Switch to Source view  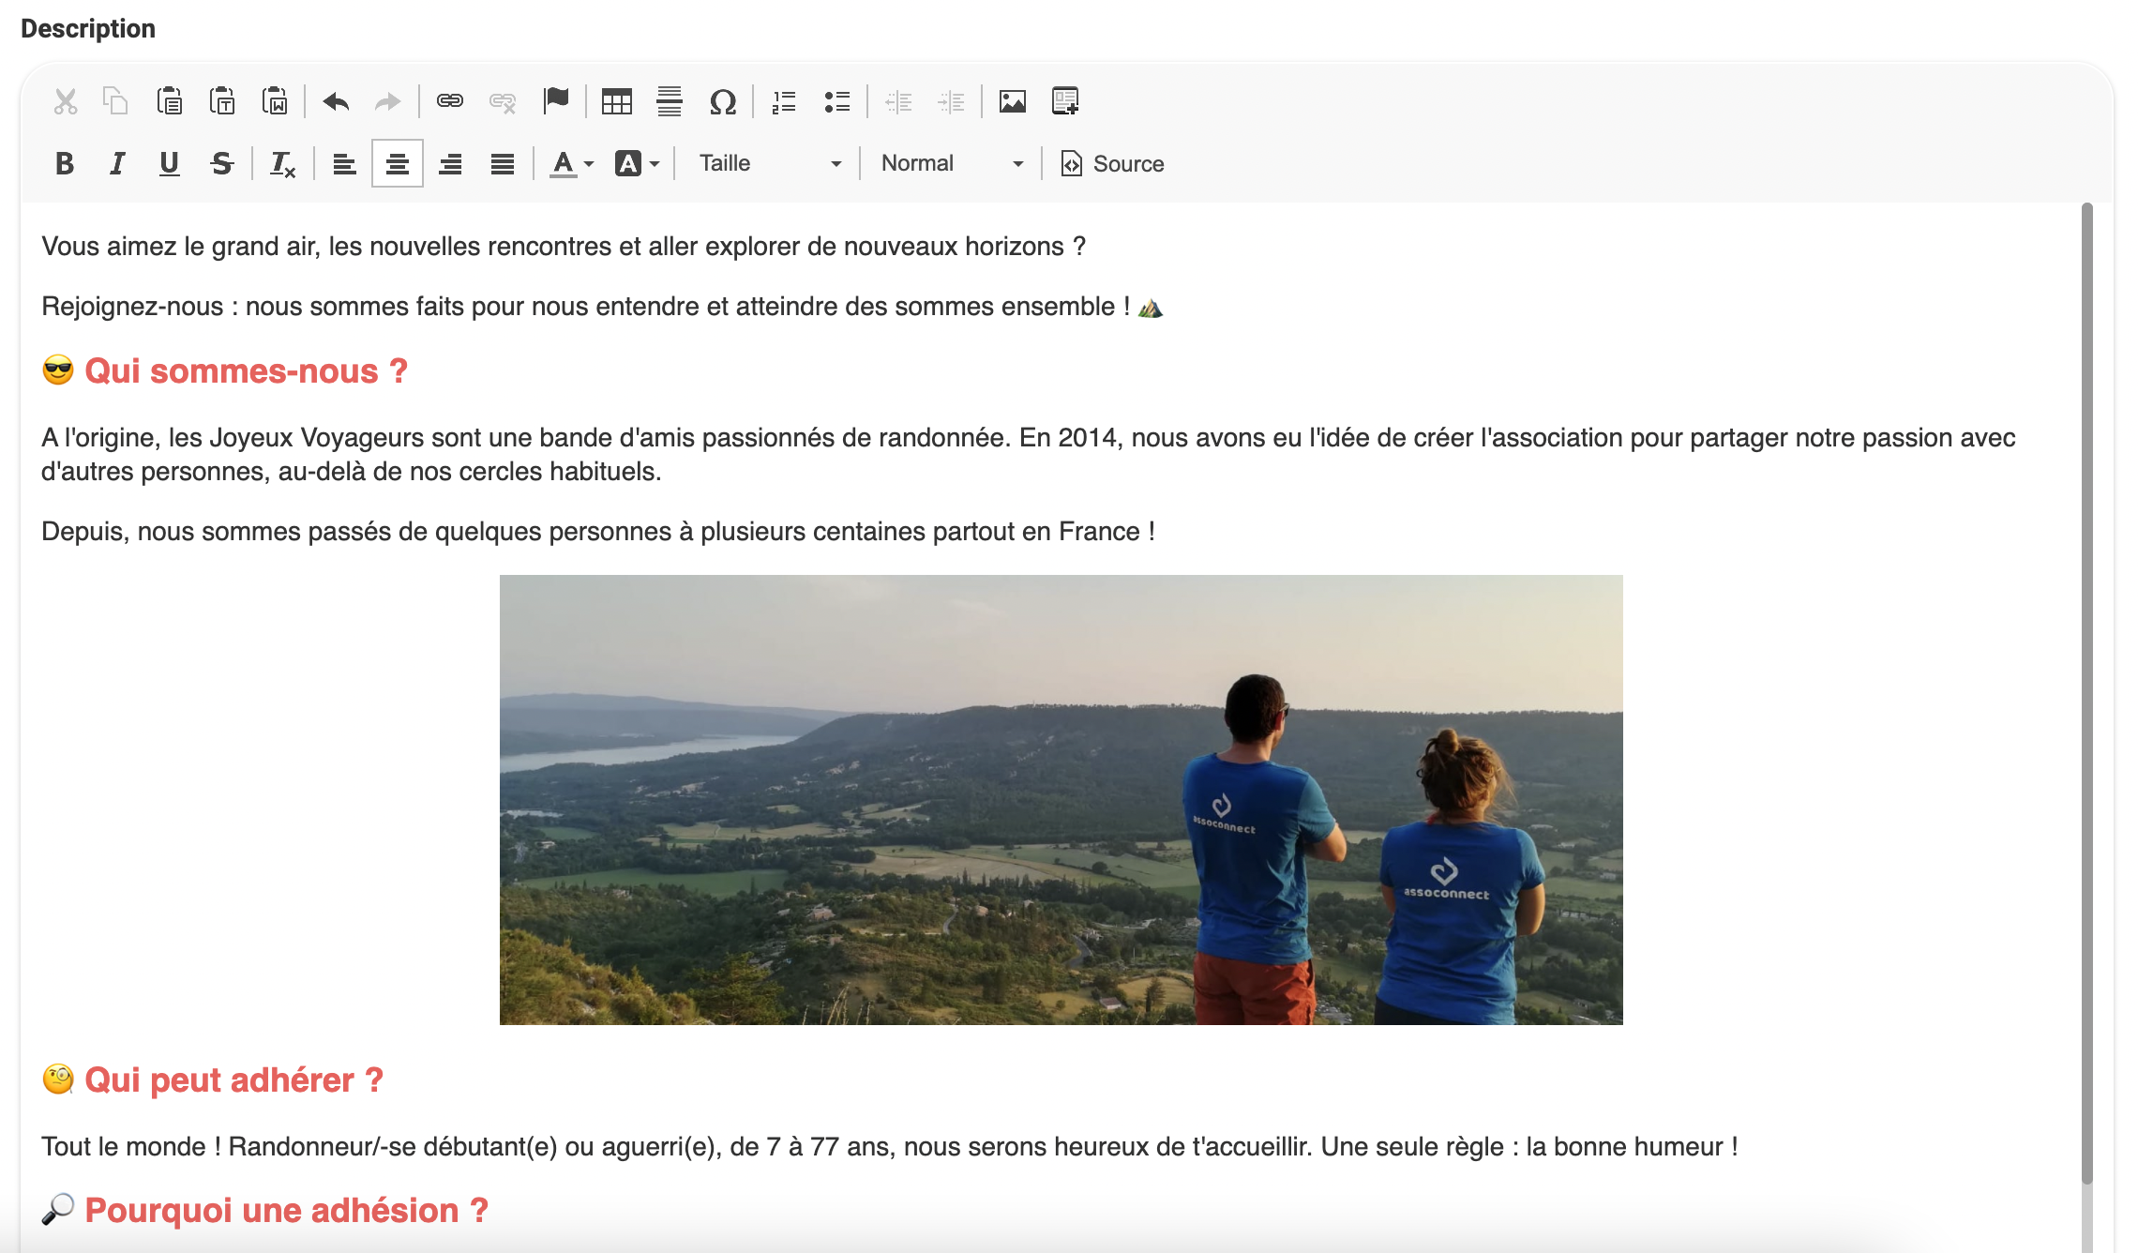click(x=1113, y=164)
